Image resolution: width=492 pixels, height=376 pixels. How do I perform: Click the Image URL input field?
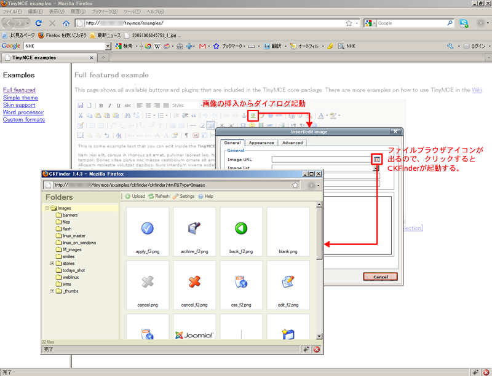pyautogui.click(x=322, y=160)
